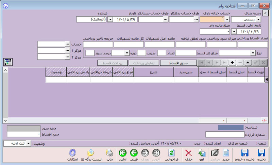Expand the دوره (period) dropdown

tap(126, 53)
